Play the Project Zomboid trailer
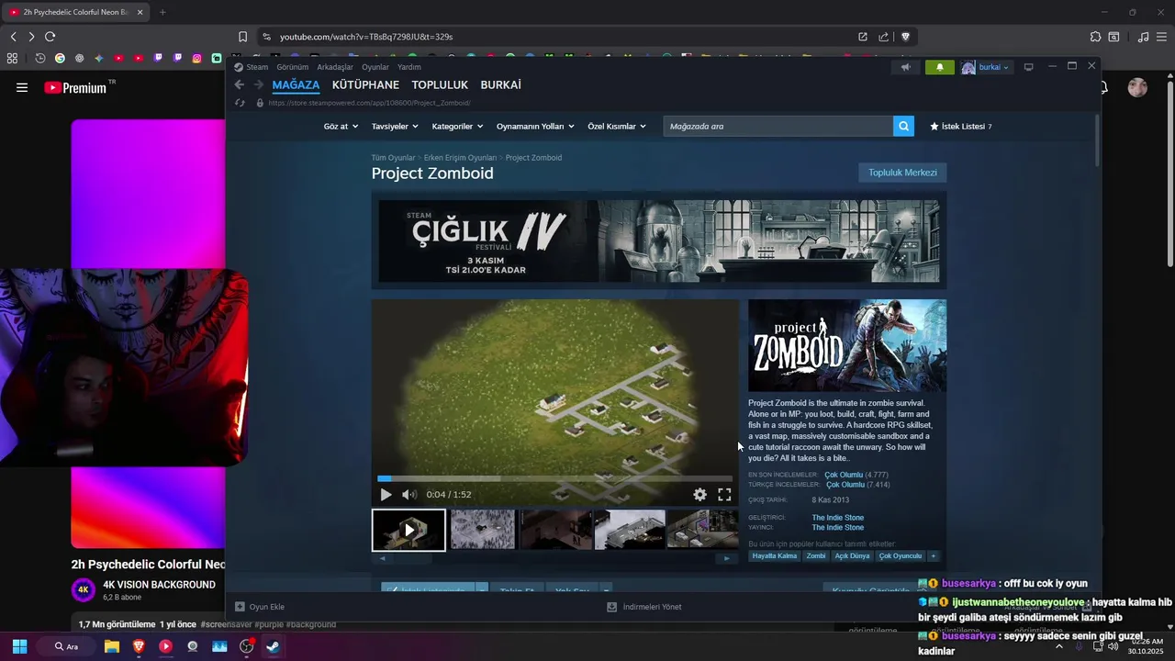 click(x=386, y=495)
